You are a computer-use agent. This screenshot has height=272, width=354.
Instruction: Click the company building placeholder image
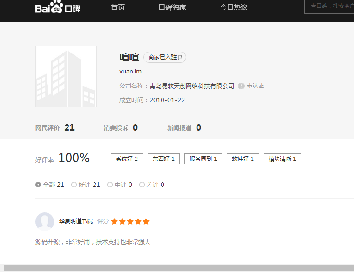pyautogui.click(x=66, y=77)
